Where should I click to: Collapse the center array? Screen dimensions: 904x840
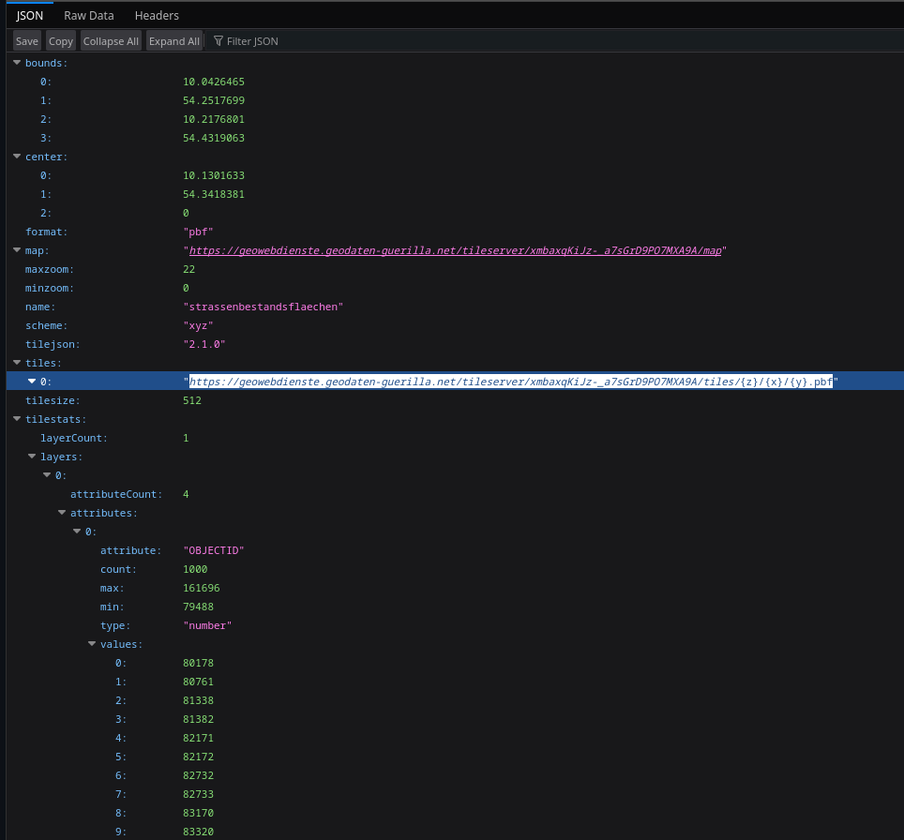point(17,157)
